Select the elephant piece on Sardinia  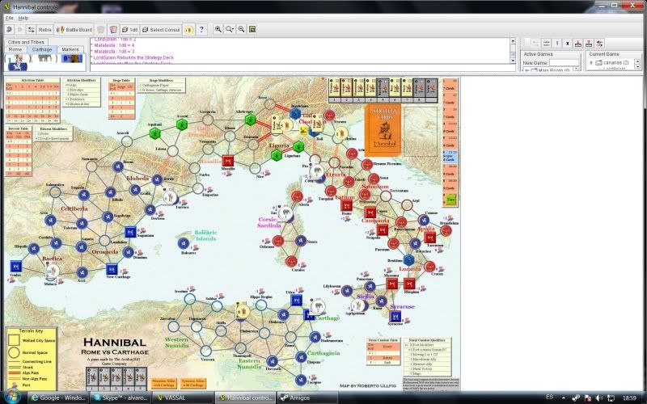click(x=285, y=213)
